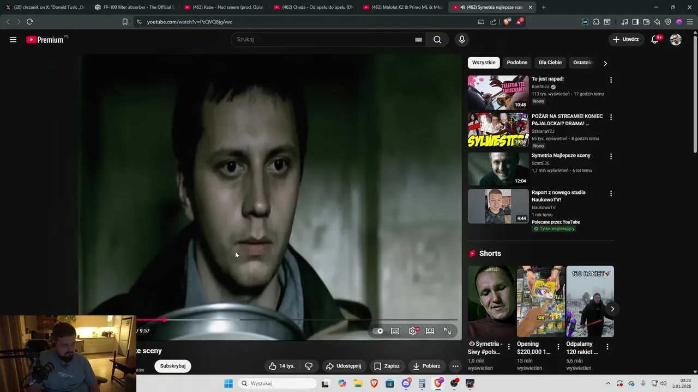Open options menu for POŻAR NA STREAMIE
698x392 pixels.
click(x=611, y=117)
